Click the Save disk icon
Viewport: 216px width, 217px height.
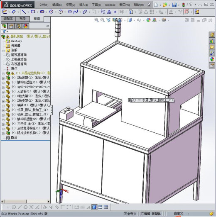174,5
